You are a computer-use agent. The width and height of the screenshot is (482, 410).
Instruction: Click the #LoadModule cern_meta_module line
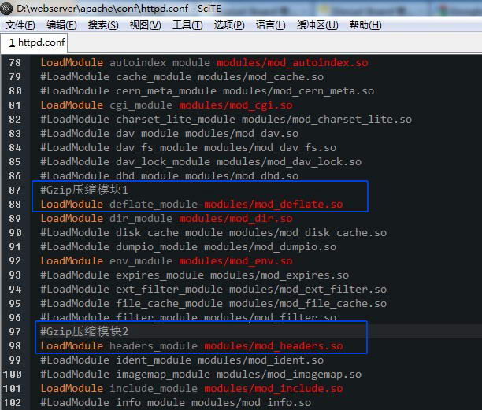[x=207, y=91]
